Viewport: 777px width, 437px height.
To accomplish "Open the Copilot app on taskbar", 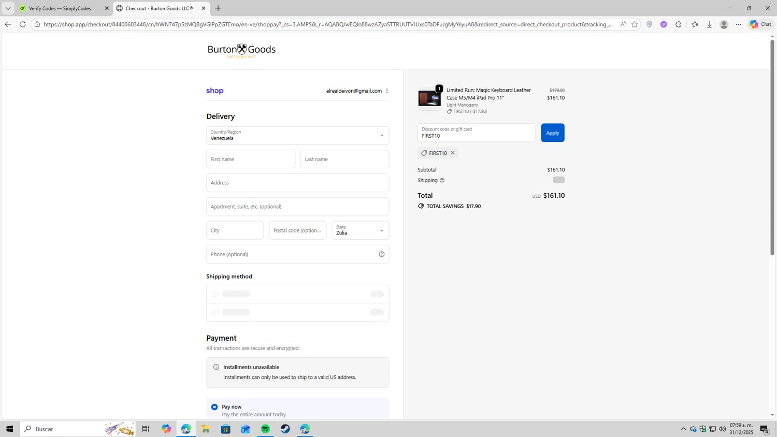I will [166, 429].
